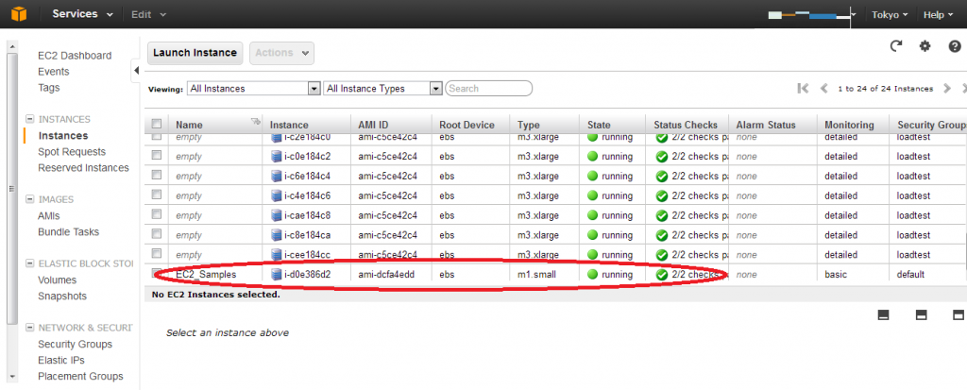Click the Launch Instance button
Viewport: 967px width, 390px height.
click(195, 53)
